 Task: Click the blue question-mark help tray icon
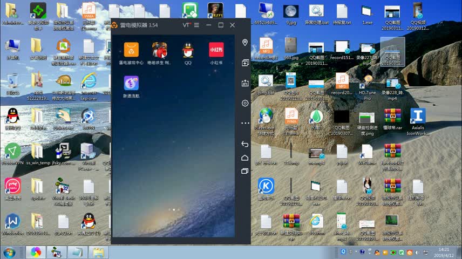[x=362, y=252]
